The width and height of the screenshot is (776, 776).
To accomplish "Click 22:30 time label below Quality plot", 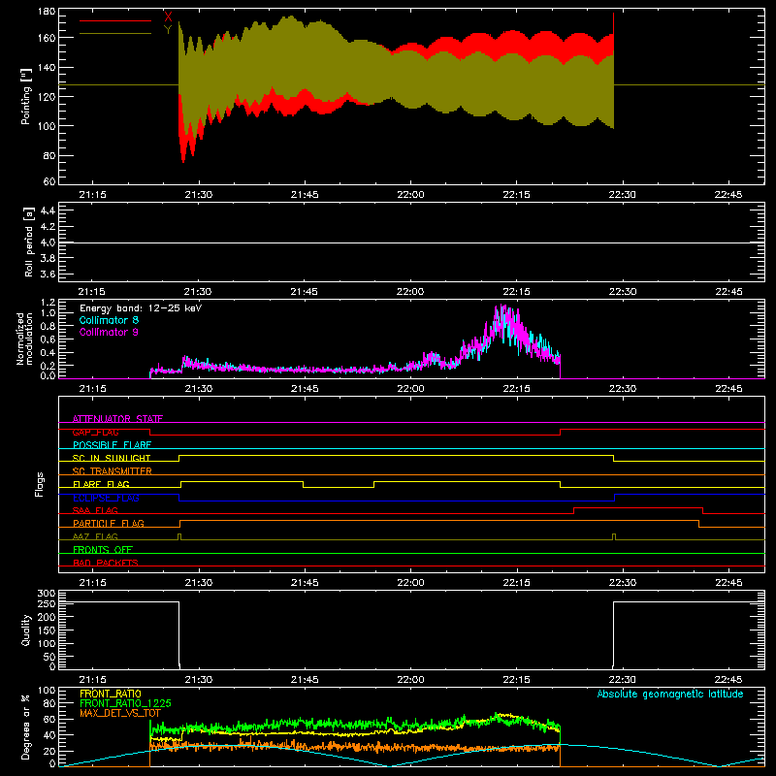I will [x=622, y=680].
